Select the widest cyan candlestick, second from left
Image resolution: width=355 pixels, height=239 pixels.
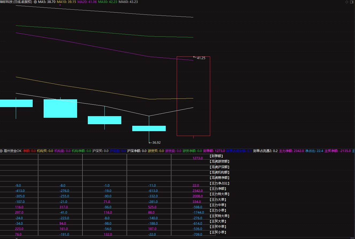[x=60, y=108]
